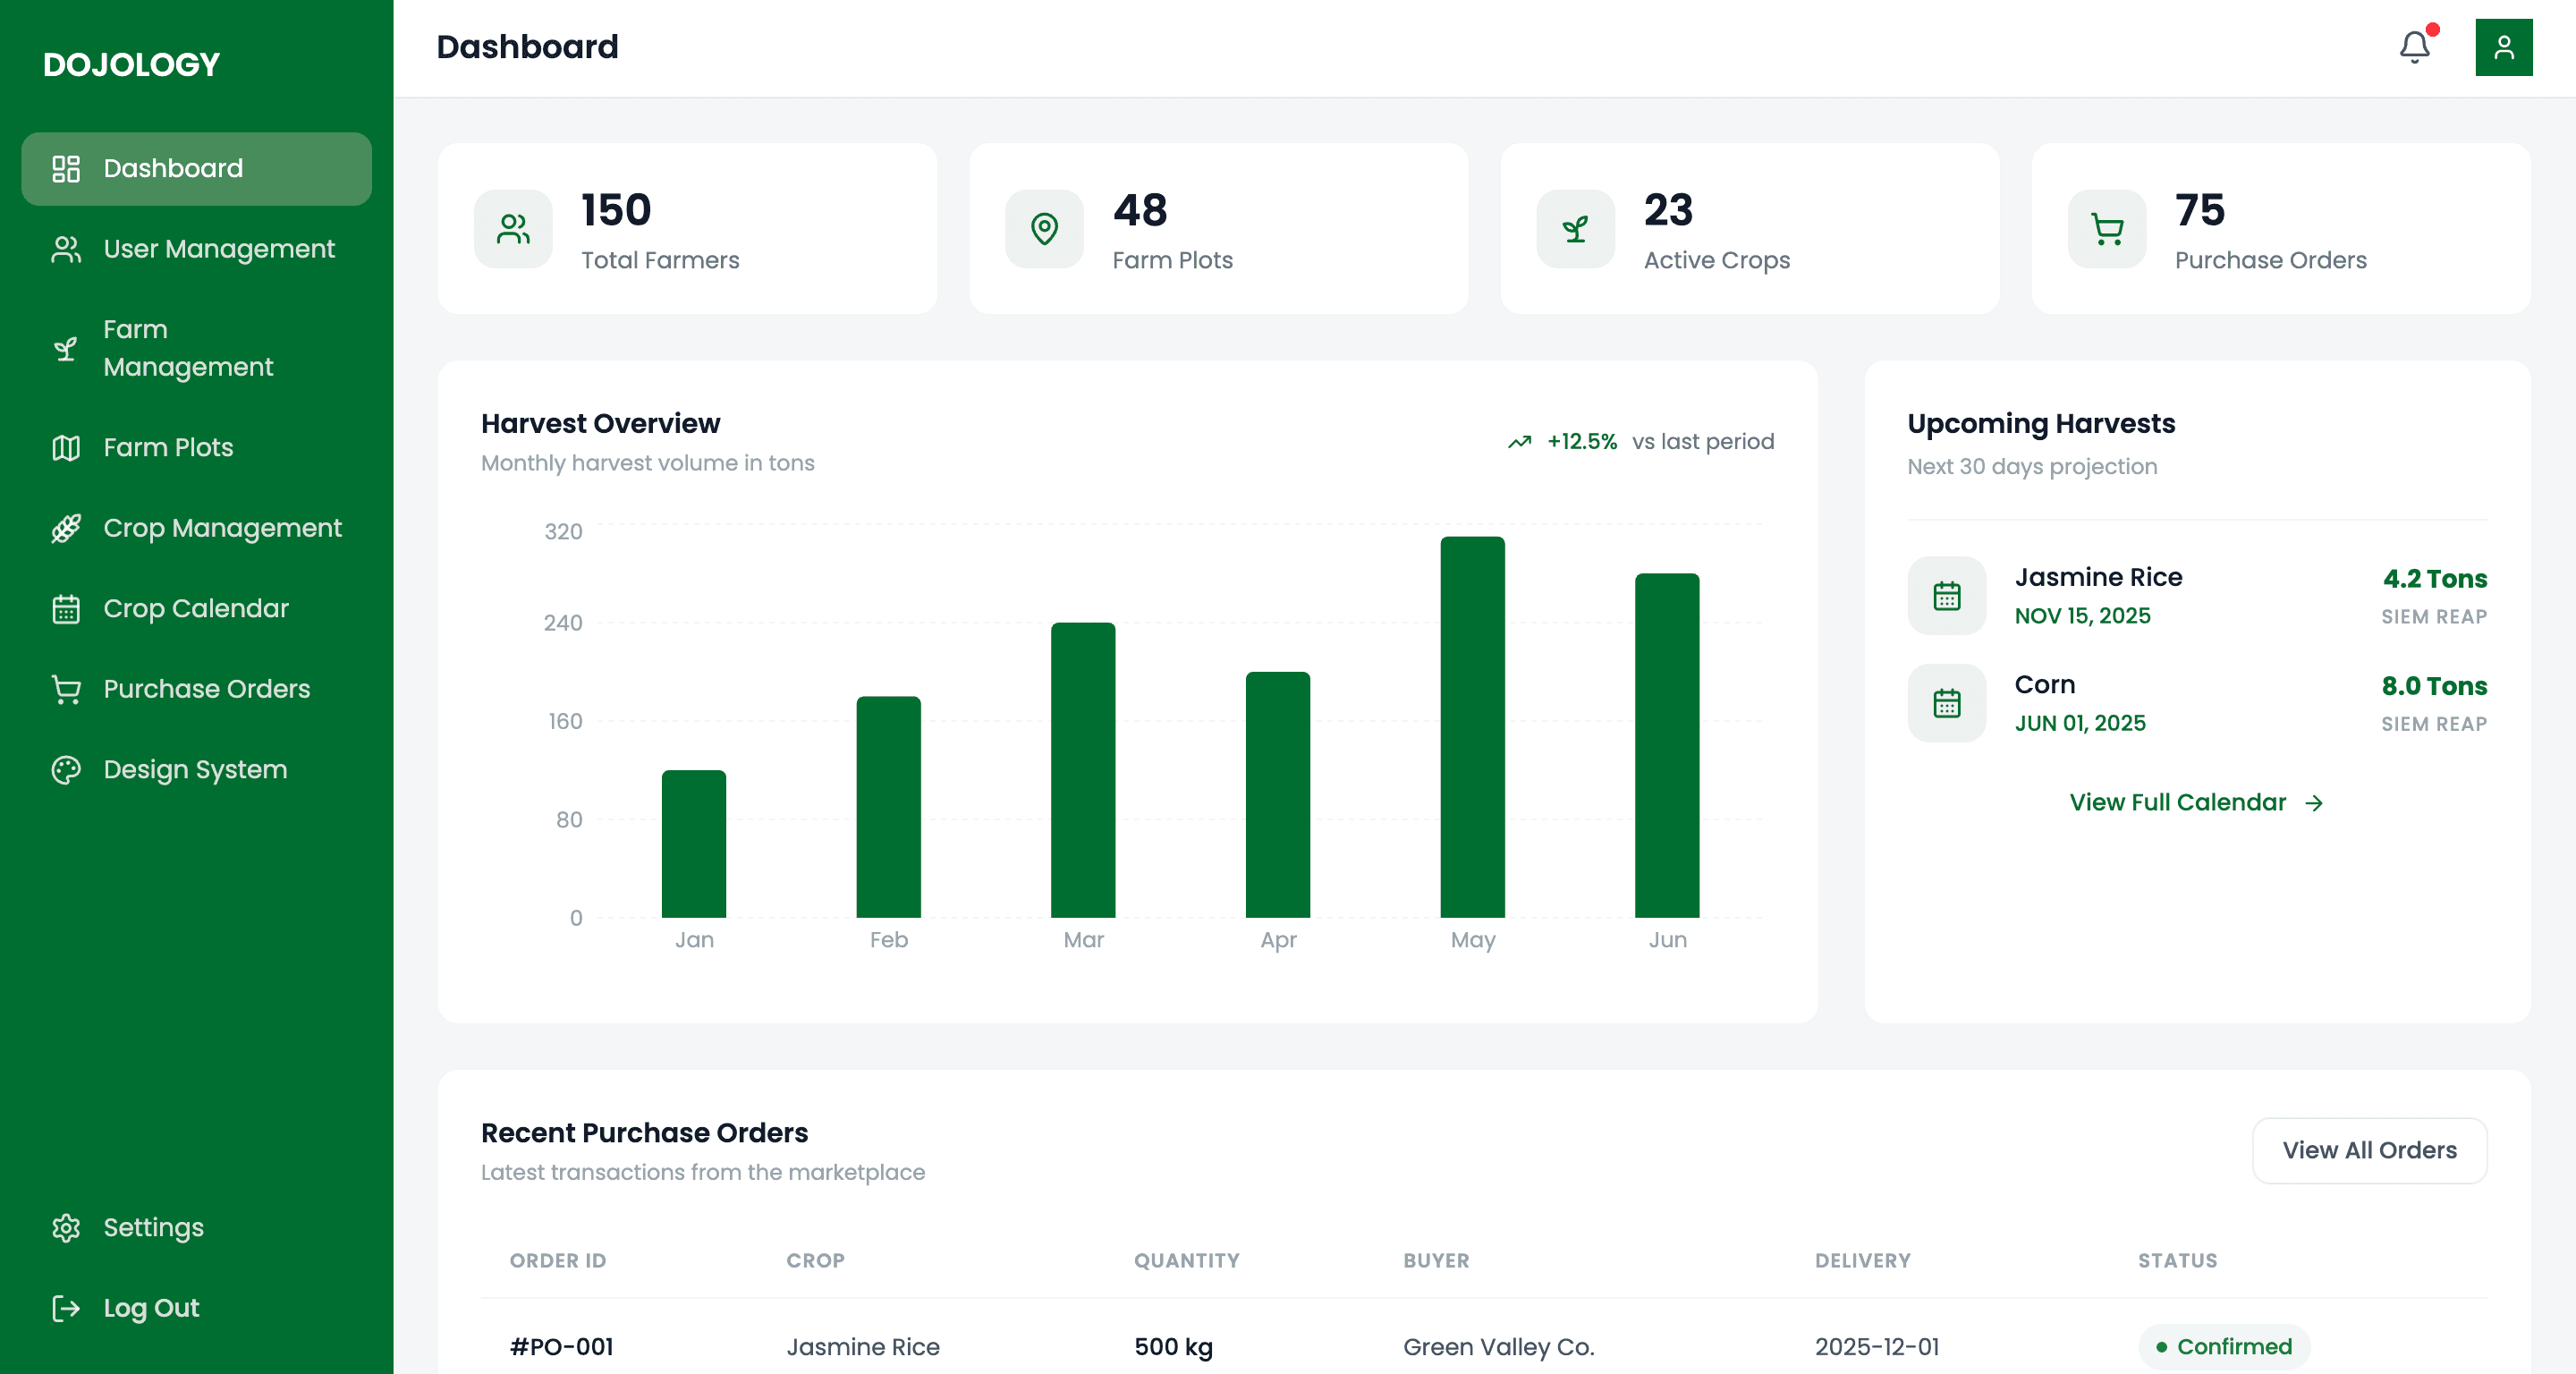The image size is (2576, 1374).
Task: Click order ID #PO-001
Action: pyautogui.click(x=561, y=1347)
